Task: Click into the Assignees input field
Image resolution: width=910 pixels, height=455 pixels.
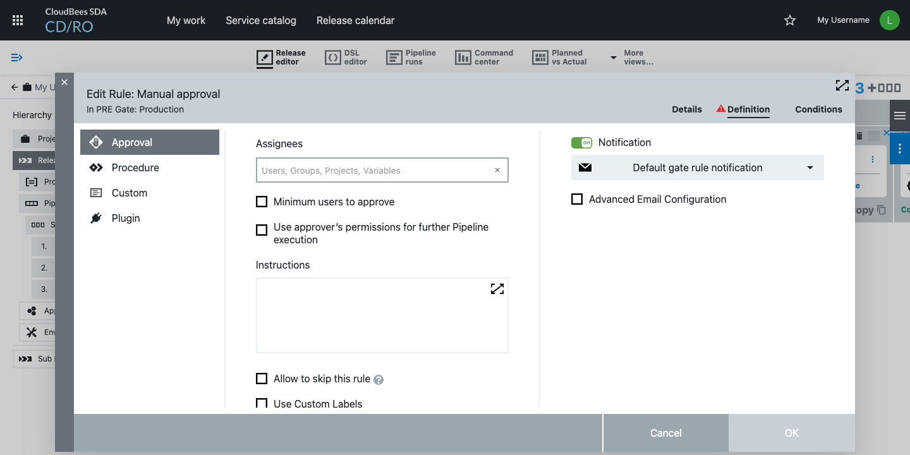Action: 375,171
